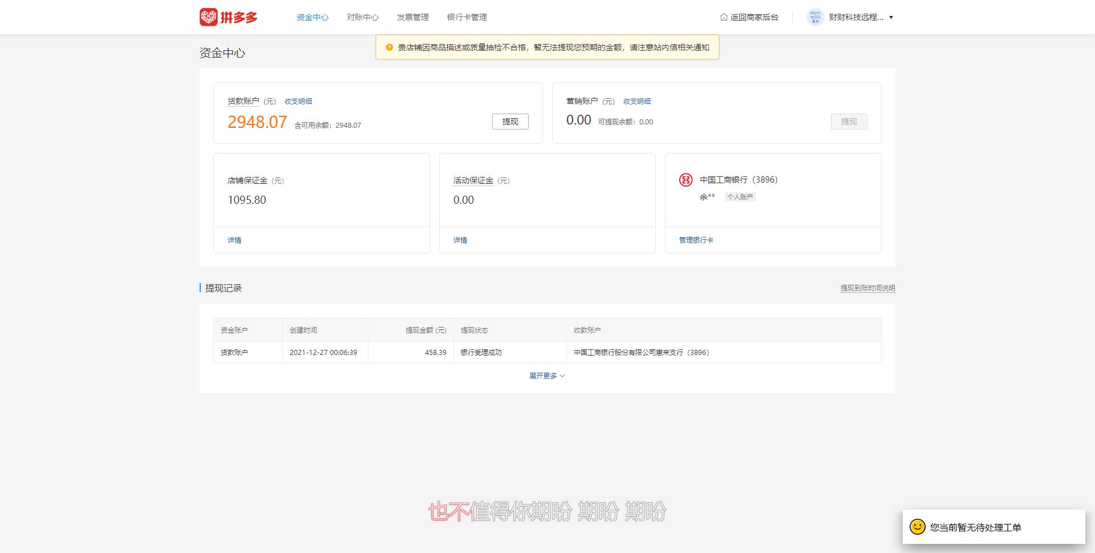Open 详情 under 店铺保证金
Viewport: 1095px width, 553px height.
click(234, 240)
